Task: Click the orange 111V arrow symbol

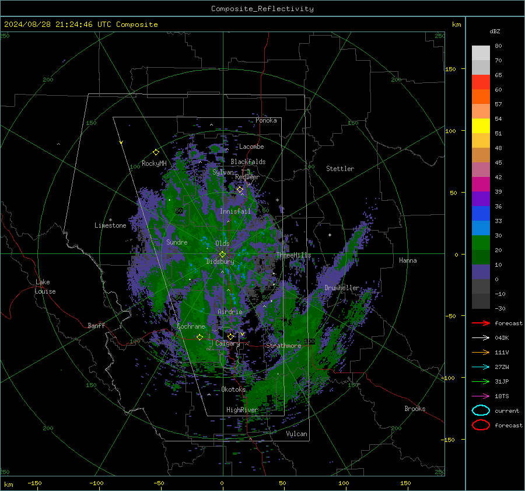Action: click(x=481, y=352)
